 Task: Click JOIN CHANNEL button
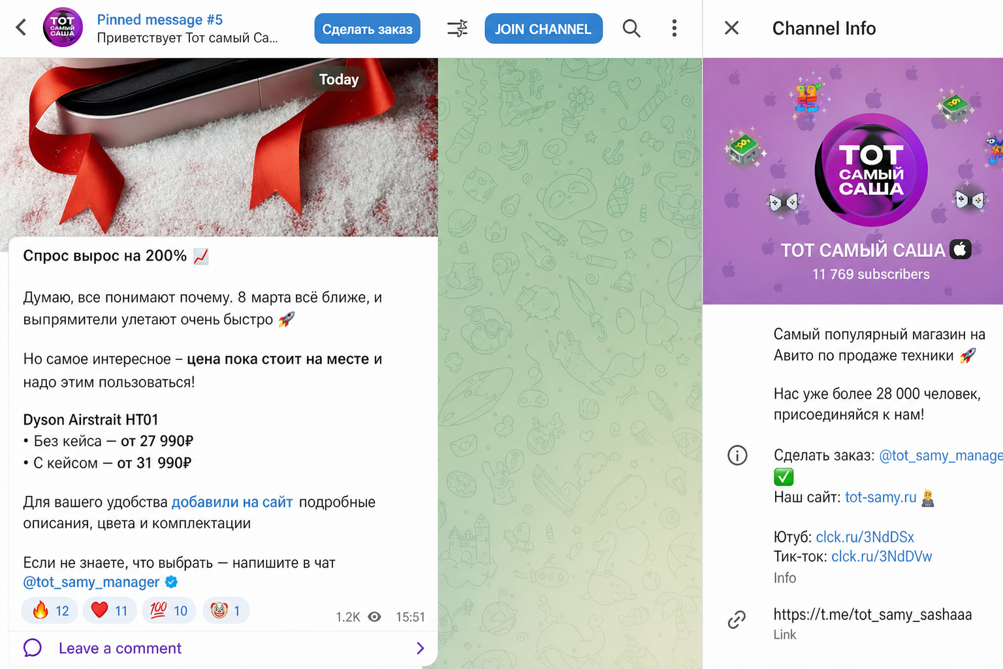[x=543, y=29]
